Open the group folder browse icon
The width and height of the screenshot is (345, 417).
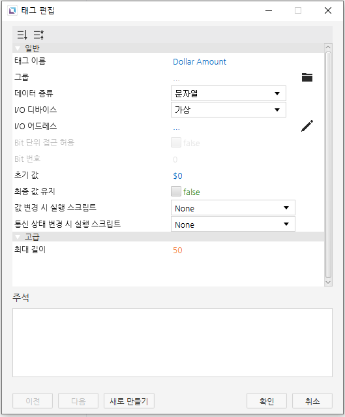[x=307, y=78]
